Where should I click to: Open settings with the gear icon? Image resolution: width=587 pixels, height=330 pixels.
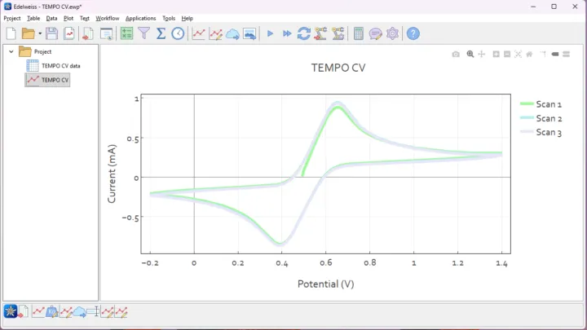click(x=393, y=33)
